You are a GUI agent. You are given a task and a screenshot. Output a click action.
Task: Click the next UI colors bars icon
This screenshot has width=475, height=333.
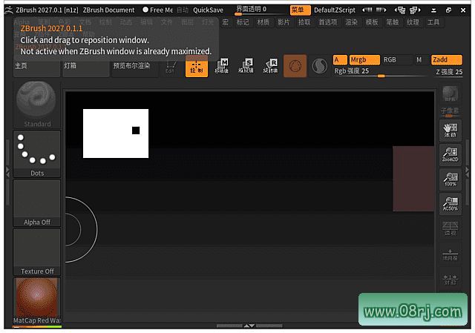pos(381,10)
